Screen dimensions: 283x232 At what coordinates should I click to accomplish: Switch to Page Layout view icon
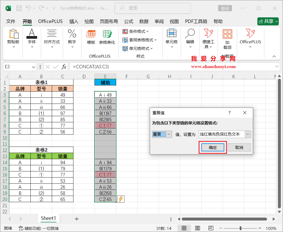pos(198,228)
